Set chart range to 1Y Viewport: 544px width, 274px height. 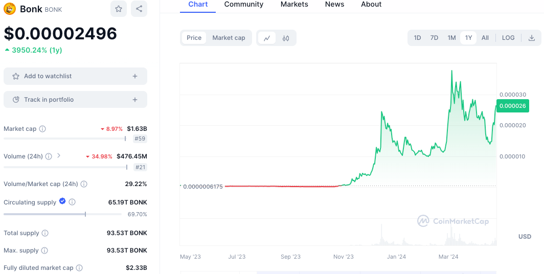click(468, 38)
